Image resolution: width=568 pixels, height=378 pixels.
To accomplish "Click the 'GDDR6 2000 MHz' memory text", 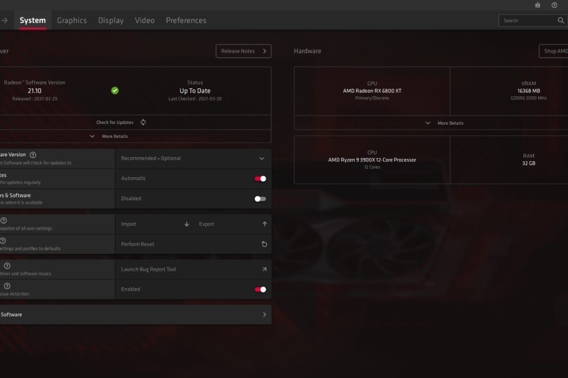I will click(x=529, y=98).
